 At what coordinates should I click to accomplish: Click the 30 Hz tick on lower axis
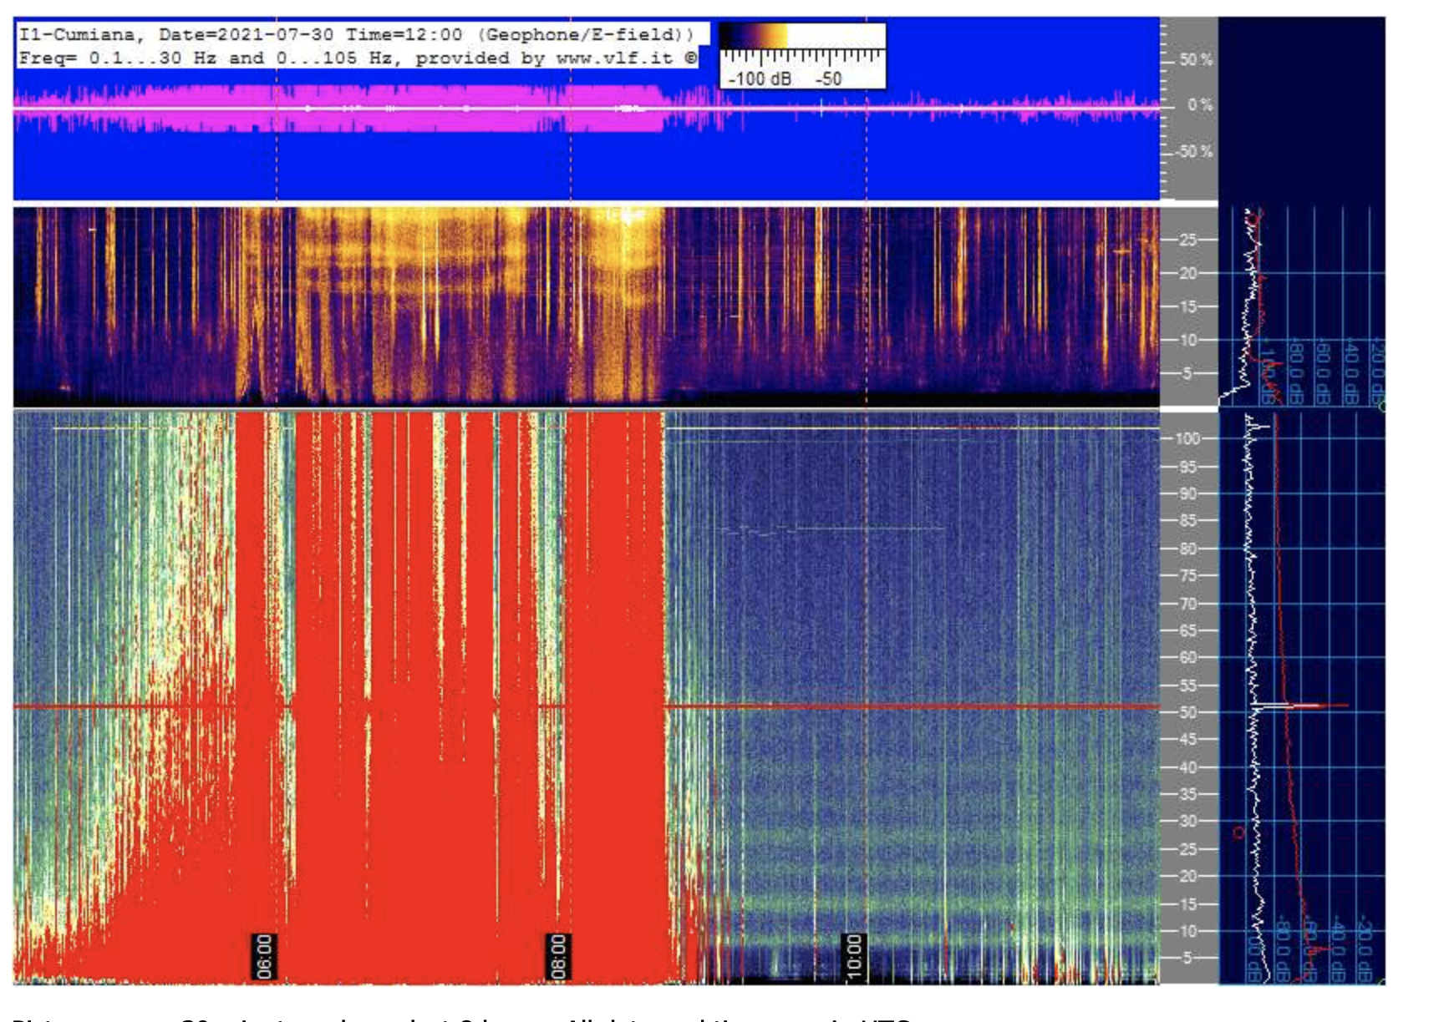click(x=1187, y=821)
